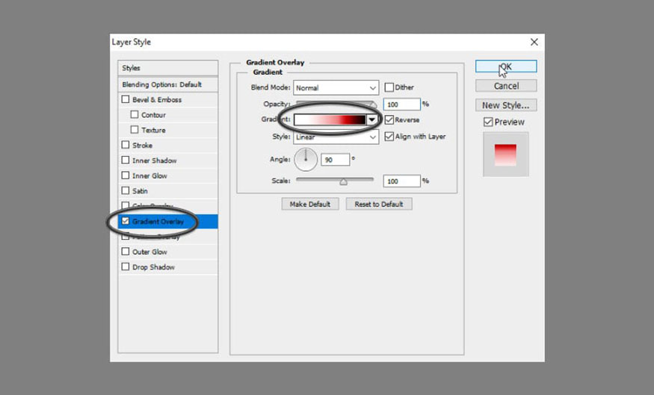This screenshot has height=395, width=654.
Task: Open the Blend Mode dropdown
Action: pos(336,88)
